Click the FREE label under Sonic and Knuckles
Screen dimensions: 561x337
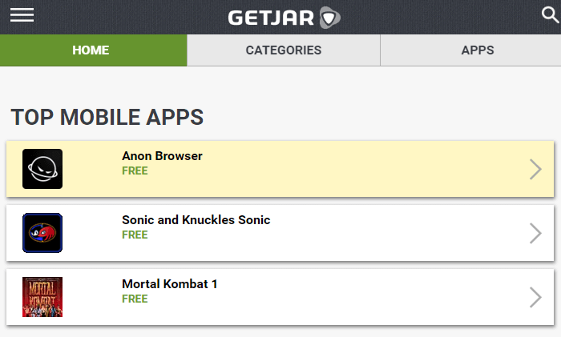click(135, 235)
